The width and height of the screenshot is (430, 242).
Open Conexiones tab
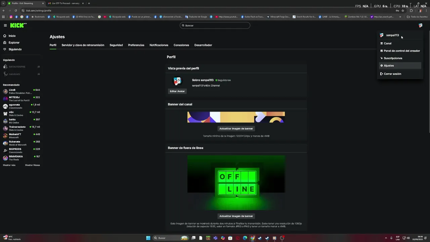181,45
